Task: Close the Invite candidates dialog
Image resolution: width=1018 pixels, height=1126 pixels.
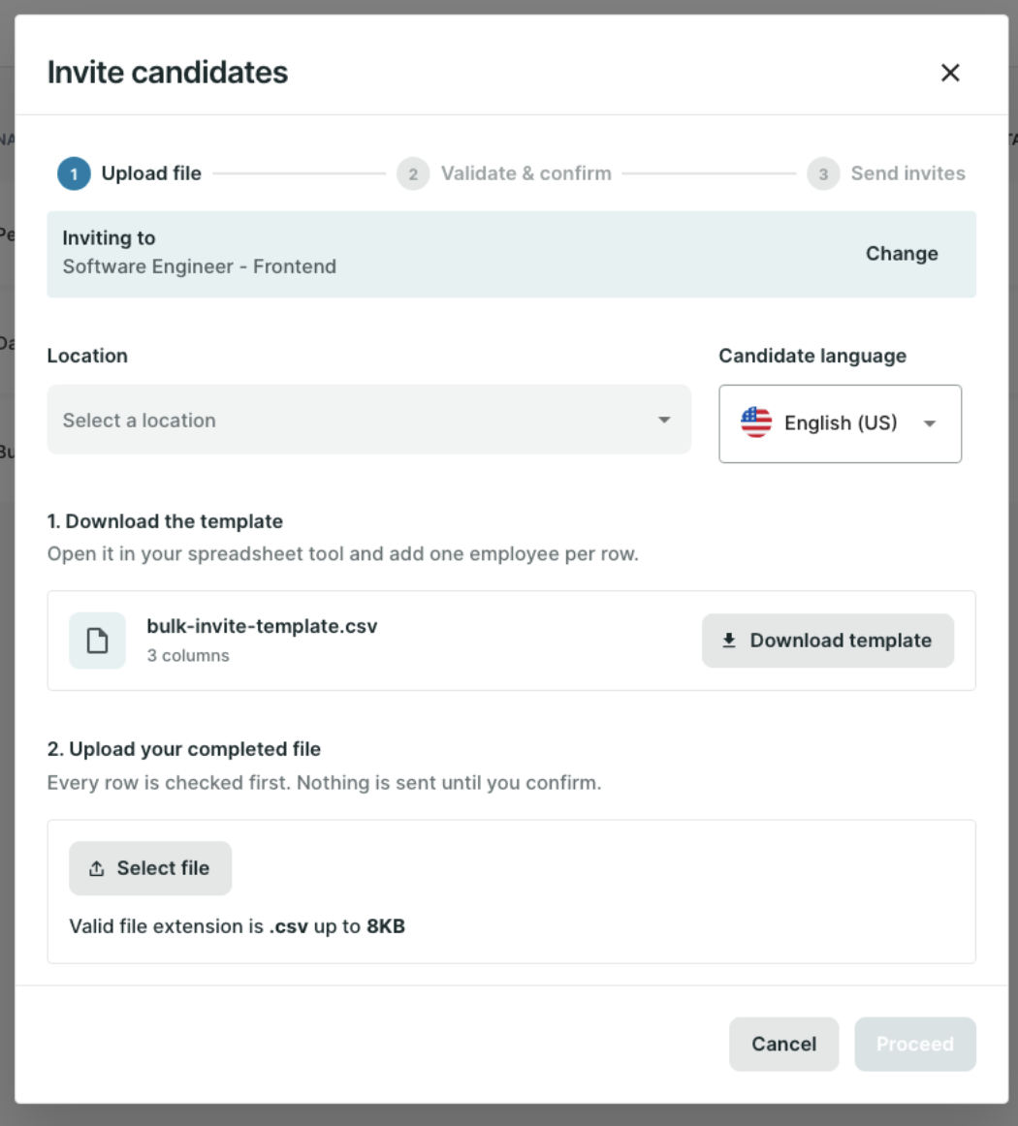Action: tap(950, 73)
